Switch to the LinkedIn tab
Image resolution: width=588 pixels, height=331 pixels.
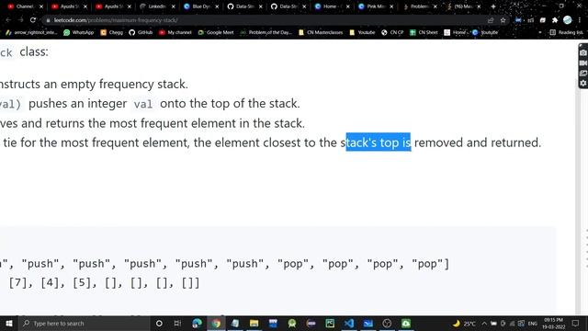pyautogui.click(x=157, y=6)
